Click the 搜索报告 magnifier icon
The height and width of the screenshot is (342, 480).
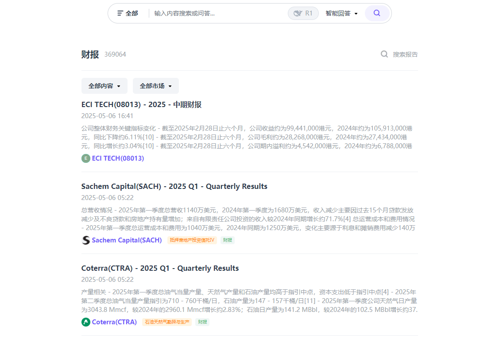pos(384,54)
